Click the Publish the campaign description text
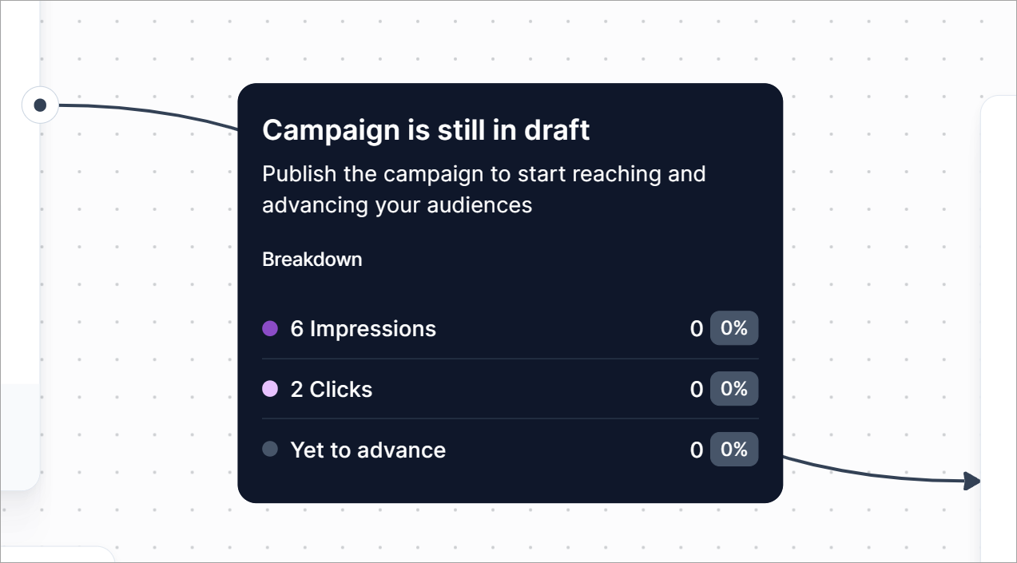Viewport: 1017px width, 563px height. coord(483,189)
